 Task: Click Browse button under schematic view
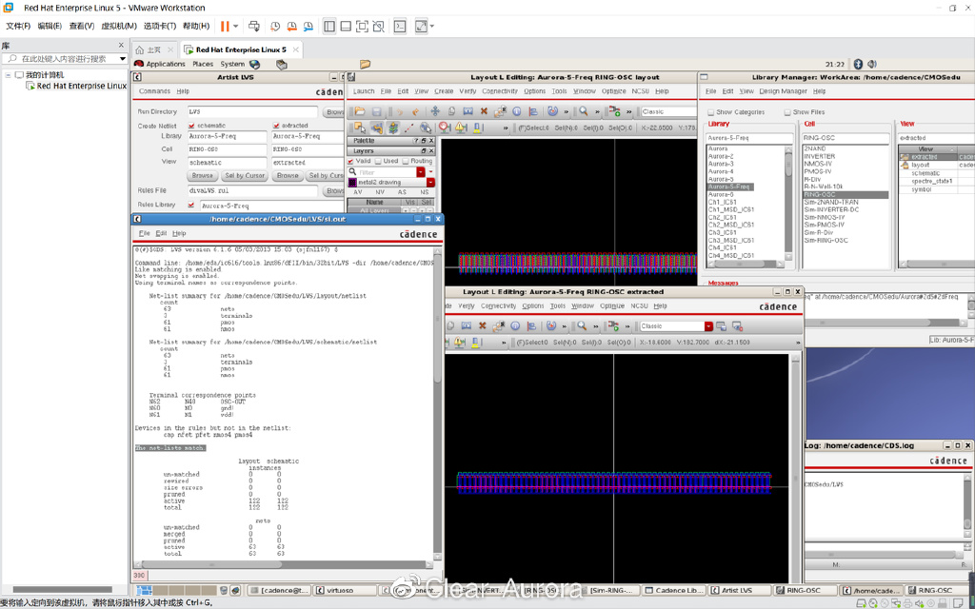203,176
